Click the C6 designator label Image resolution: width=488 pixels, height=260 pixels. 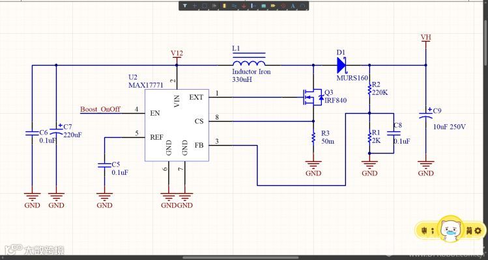coord(44,133)
